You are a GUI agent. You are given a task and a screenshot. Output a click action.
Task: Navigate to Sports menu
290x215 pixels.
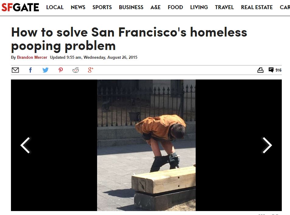(102, 7)
